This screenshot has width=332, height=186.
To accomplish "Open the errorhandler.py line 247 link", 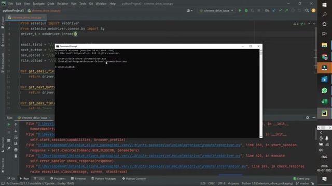I will pyautogui.click(x=142, y=166).
